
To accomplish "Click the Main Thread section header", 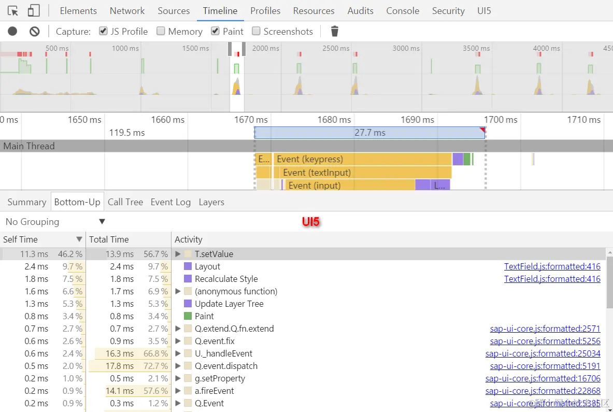I will pos(307,146).
